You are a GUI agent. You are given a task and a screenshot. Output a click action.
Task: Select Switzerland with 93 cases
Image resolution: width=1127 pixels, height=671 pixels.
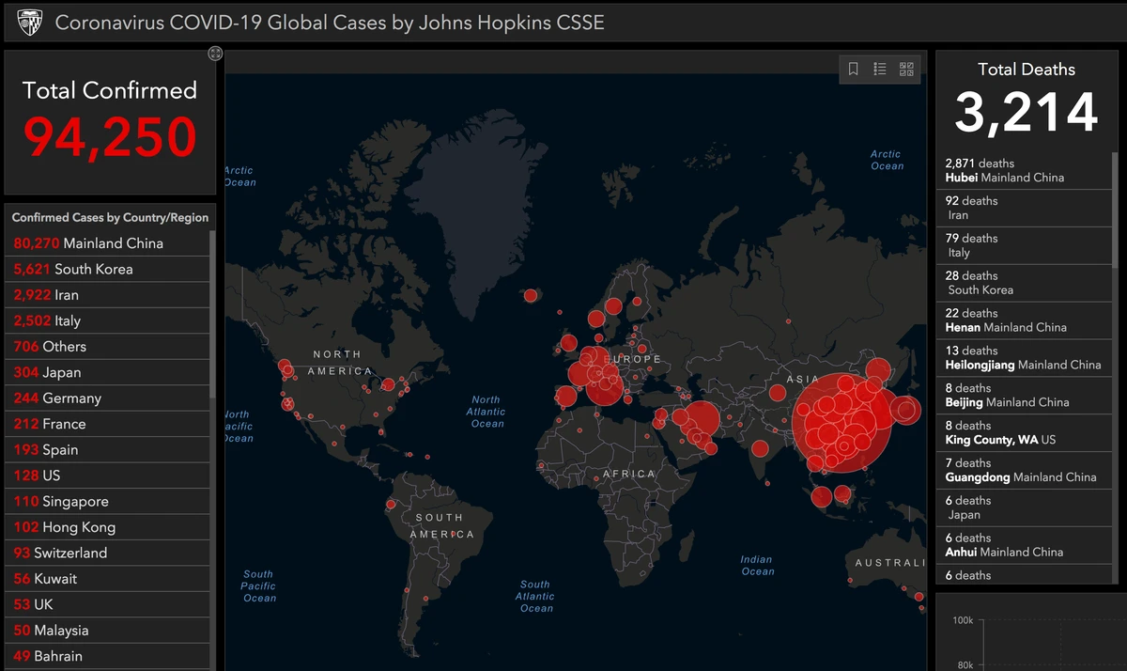(109, 554)
